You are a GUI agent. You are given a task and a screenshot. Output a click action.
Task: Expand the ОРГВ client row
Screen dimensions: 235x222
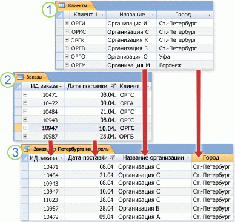[x=67, y=48]
